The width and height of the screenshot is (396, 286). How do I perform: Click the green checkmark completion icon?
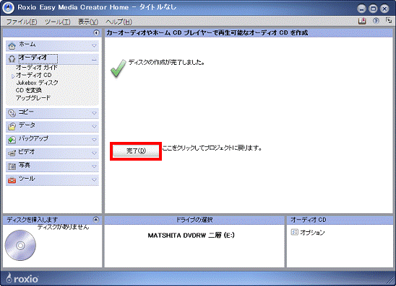click(119, 68)
